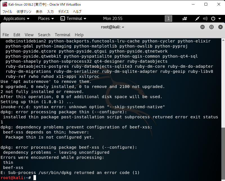Image resolution: width=225 pixels, height=181 pixels.
Task: Click the power icon in top panel
Action: click(x=213, y=19)
